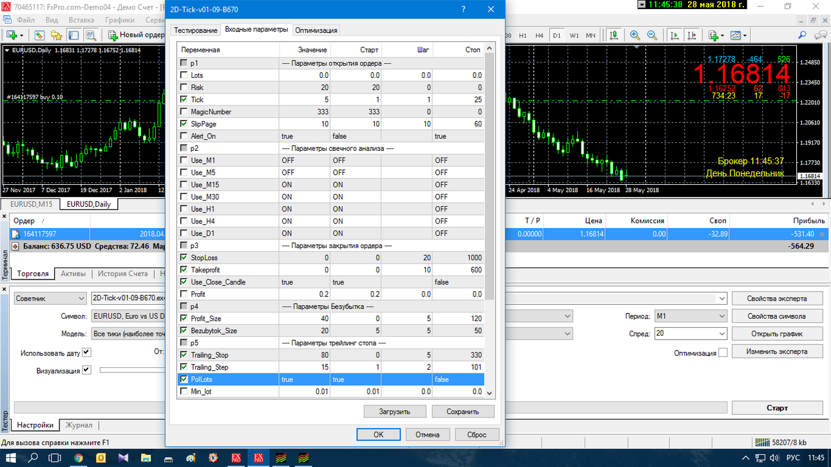The height and width of the screenshot is (467, 831).
Task: Uncheck the Trailing_Stop checkbox
Action: coord(184,355)
